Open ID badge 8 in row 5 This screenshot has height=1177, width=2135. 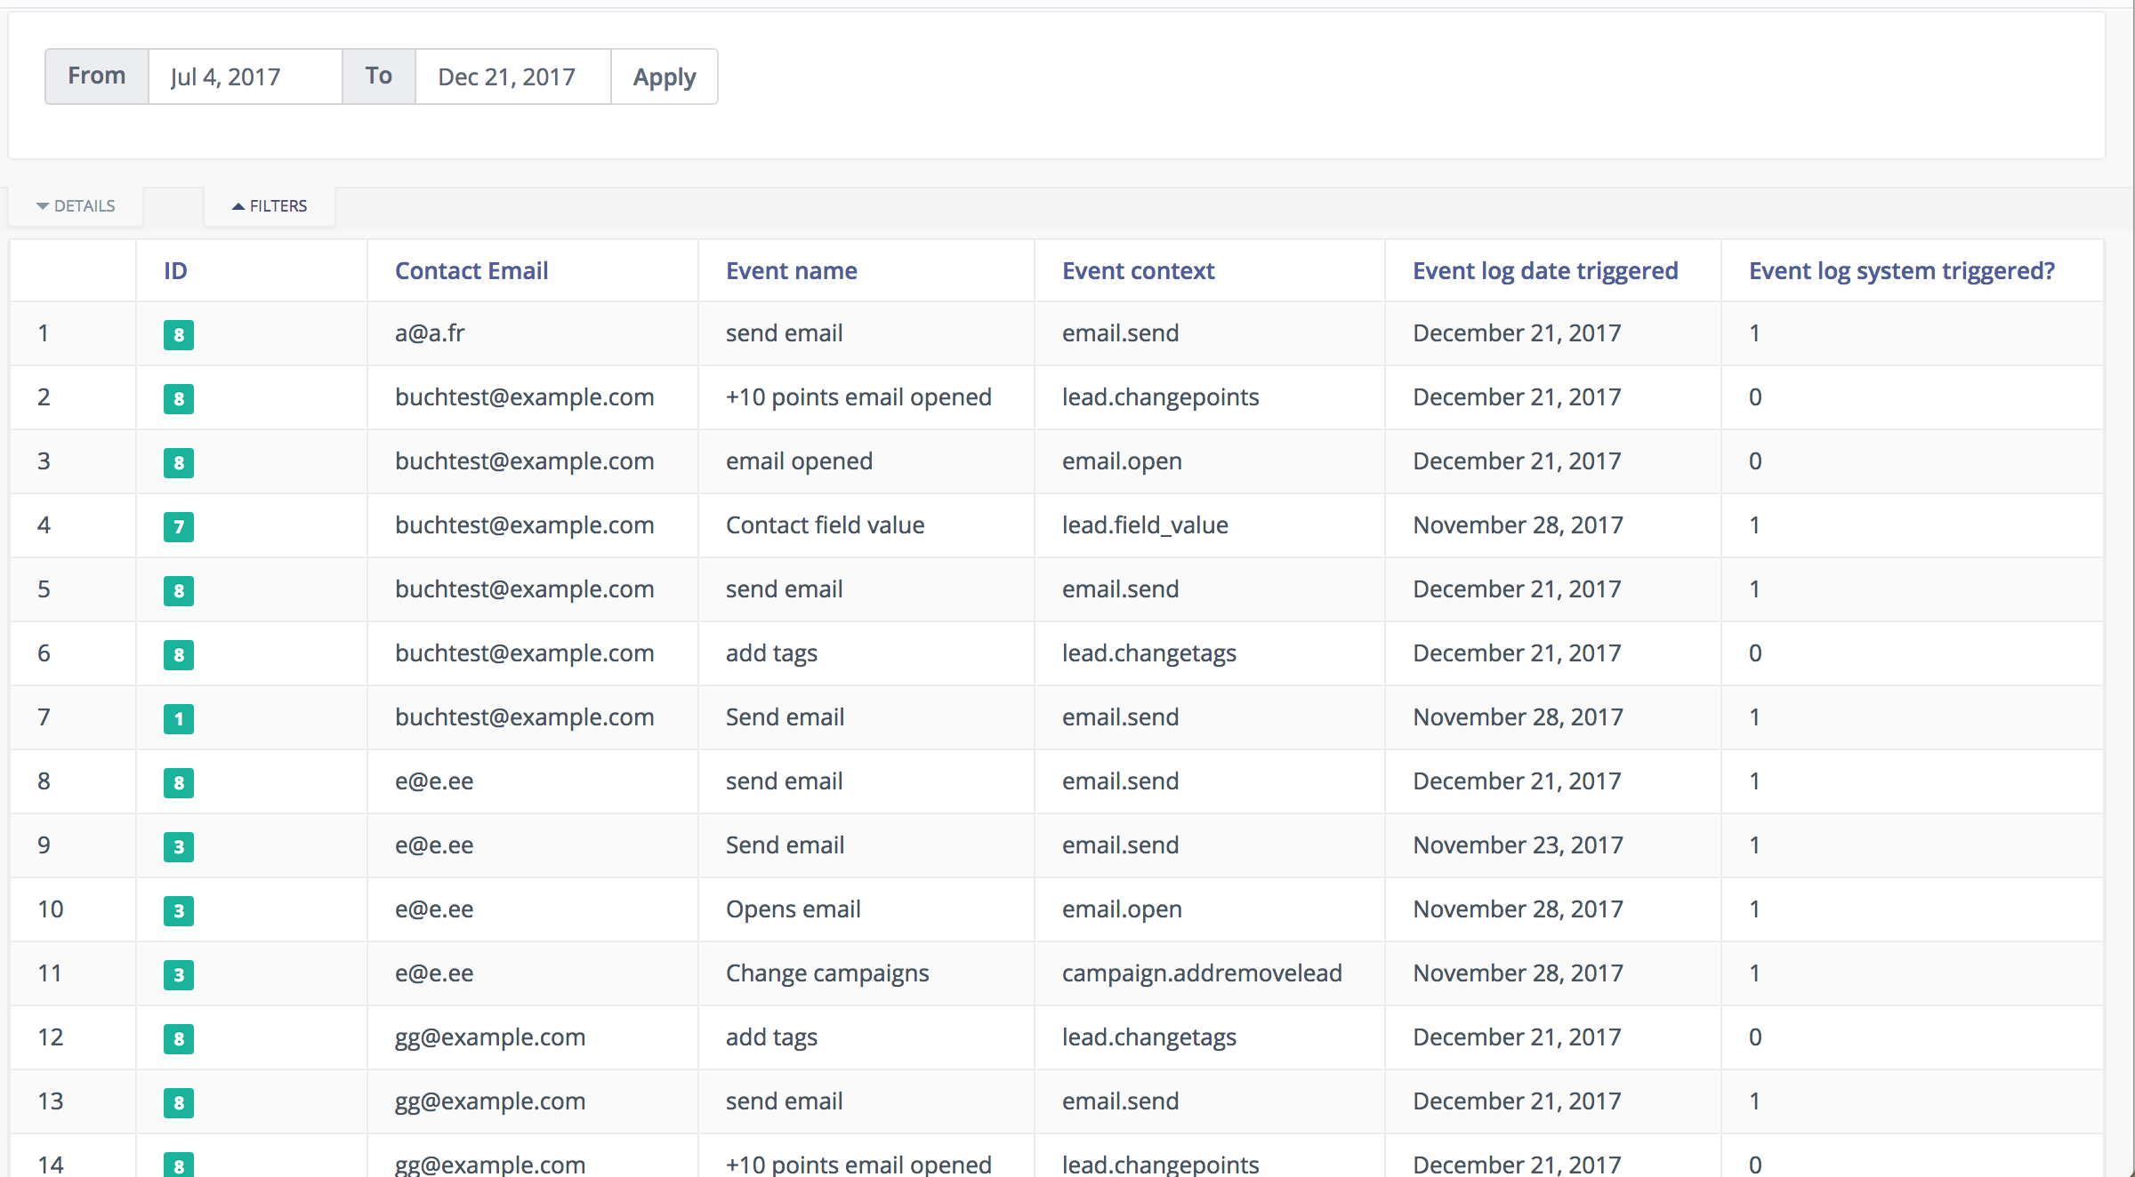pos(179,590)
